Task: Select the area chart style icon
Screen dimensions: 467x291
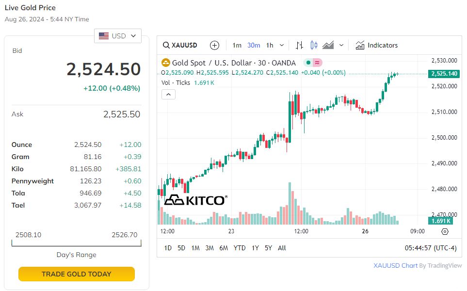Action: click(328, 45)
